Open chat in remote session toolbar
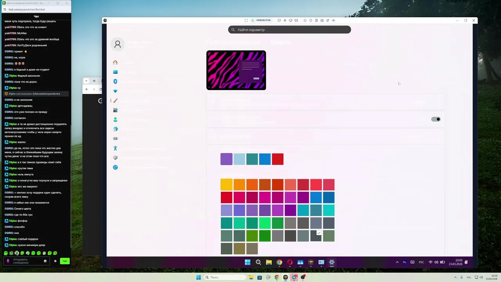The image size is (501, 282). (279, 20)
